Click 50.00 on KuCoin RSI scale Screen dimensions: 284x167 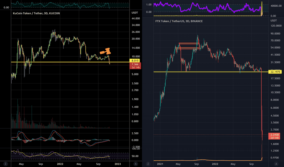[x=135, y=156]
